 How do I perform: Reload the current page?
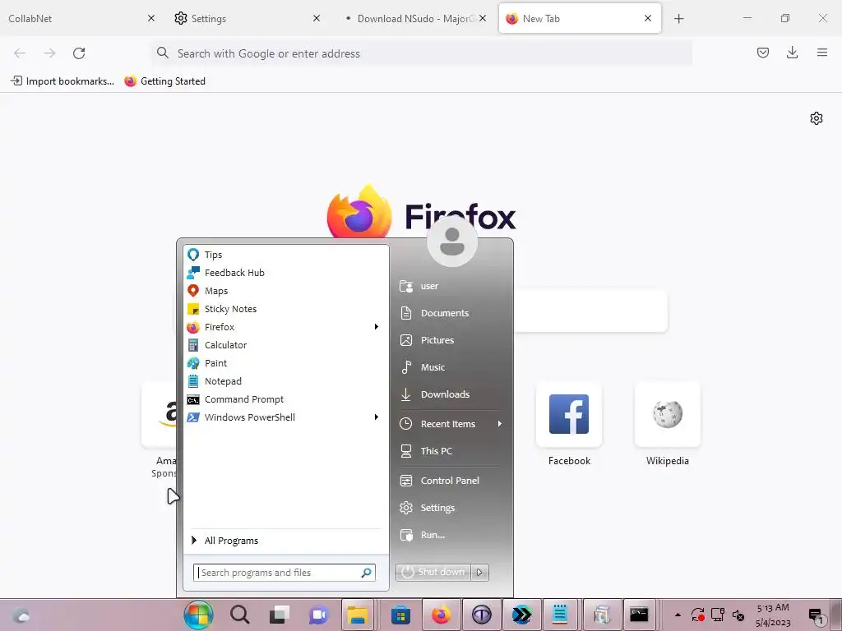(79, 53)
